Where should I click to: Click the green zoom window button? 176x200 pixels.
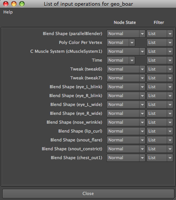coord(22,4)
